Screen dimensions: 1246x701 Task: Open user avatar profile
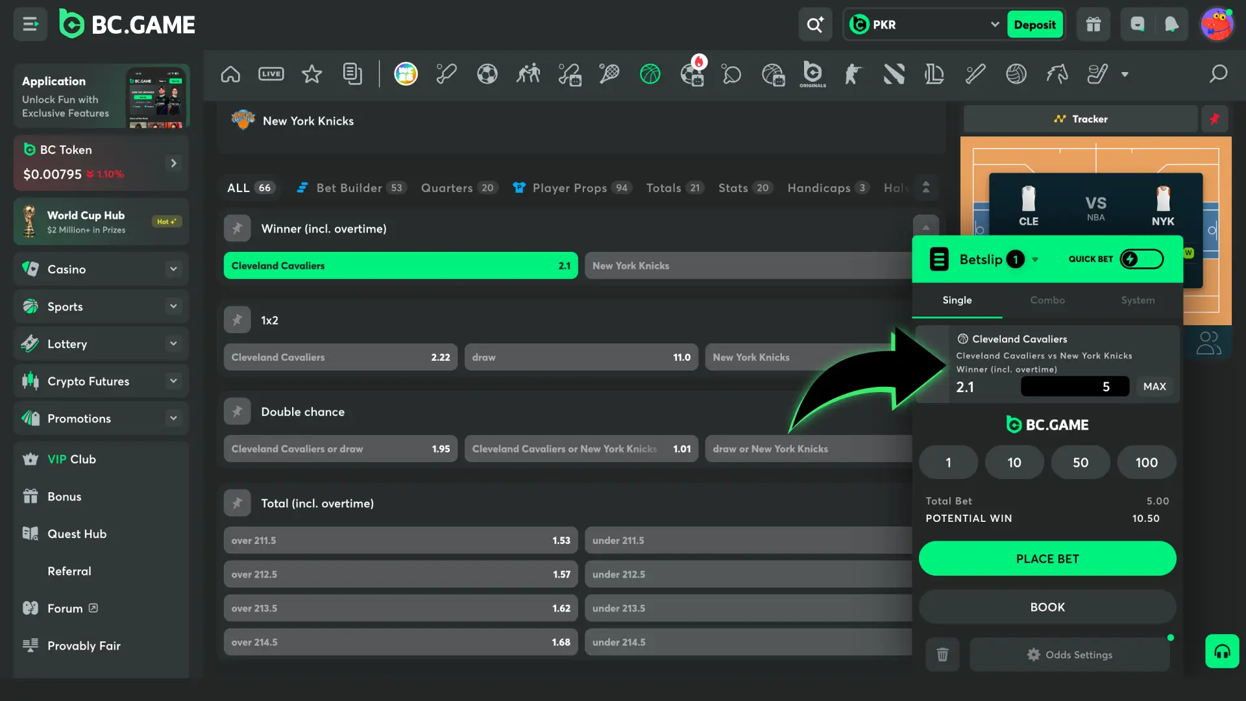pyautogui.click(x=1217, y=25)
